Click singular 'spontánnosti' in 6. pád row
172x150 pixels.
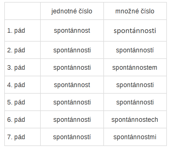(x=72, y=120)
